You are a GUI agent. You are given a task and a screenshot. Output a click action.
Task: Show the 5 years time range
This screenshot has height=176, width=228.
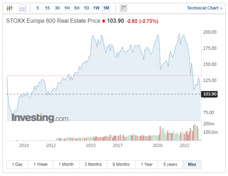click(170, 164)
